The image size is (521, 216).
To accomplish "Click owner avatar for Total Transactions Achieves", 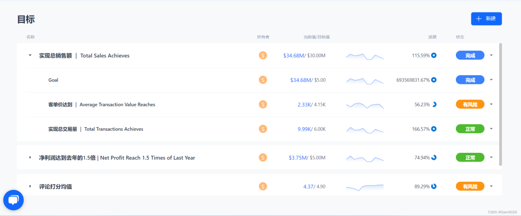I will pos(263,129).
